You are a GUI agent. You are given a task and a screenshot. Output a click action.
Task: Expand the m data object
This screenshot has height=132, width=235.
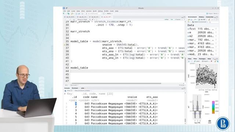click(188, 33)
